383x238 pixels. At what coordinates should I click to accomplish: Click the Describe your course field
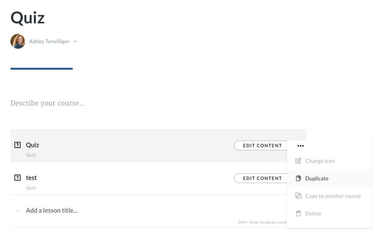point(47,103)
